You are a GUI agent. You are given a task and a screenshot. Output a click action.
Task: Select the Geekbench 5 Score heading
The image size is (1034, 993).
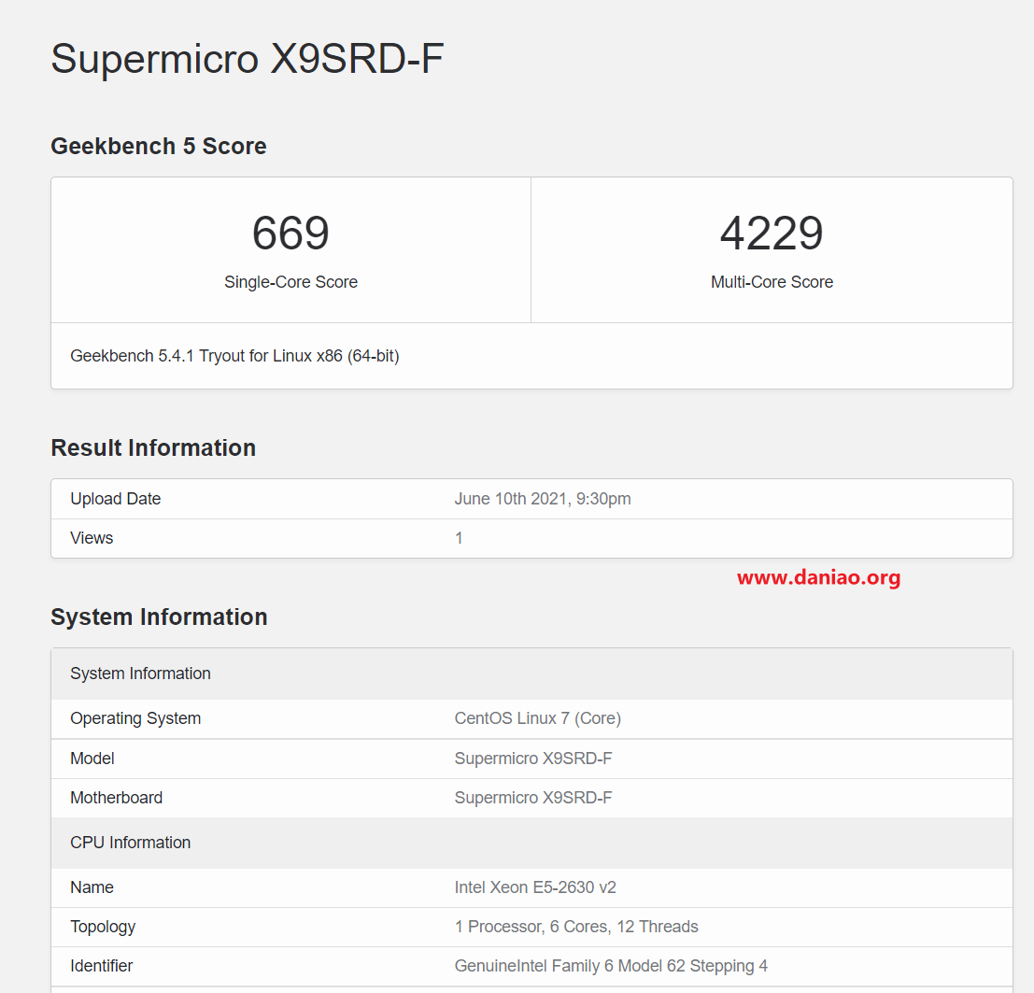[158, 146]
